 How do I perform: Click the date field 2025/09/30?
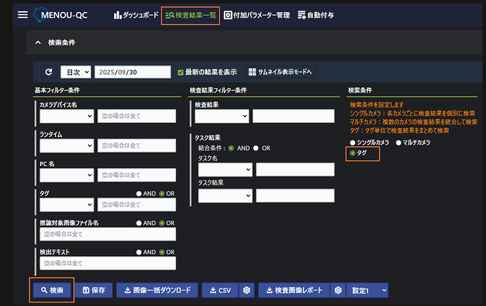coord(132,72)
